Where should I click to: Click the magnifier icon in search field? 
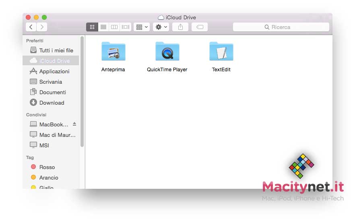click(x=267, y=27)
